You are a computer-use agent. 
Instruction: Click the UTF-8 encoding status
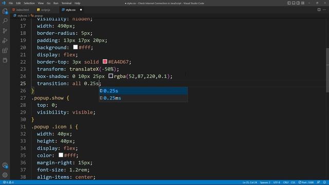(277, 182)
